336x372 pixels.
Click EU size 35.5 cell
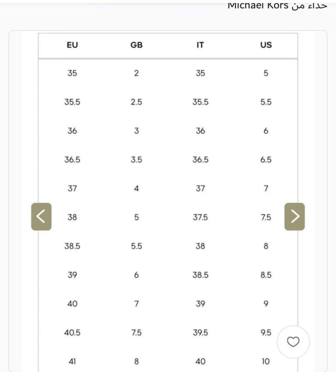(x=72, y=102)
